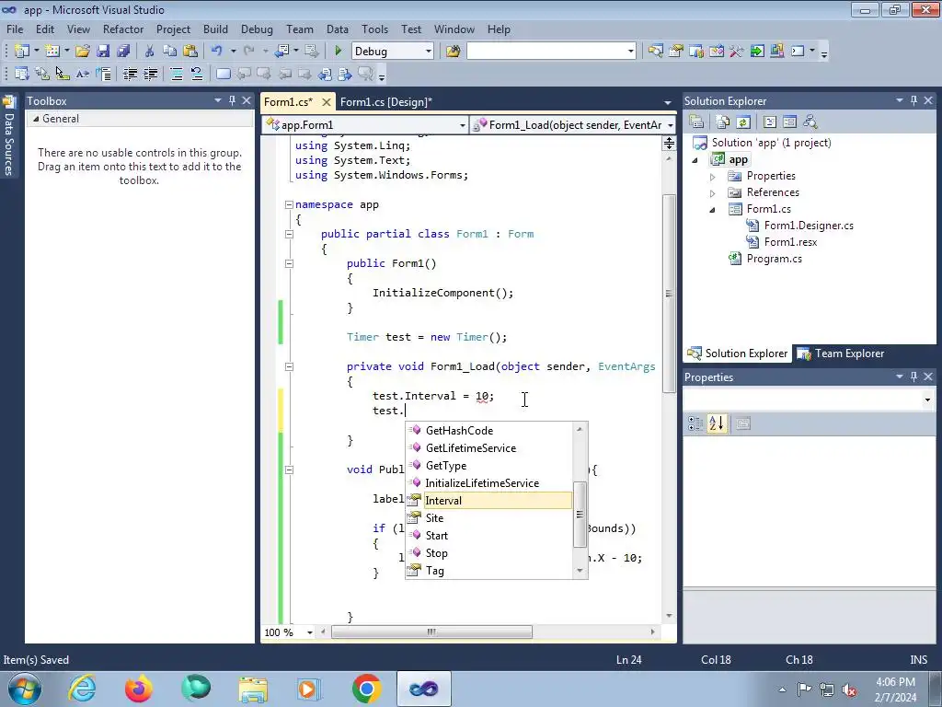
Task: Switch to the Form1.cs [Design]* tab
Action: point(385,101)
